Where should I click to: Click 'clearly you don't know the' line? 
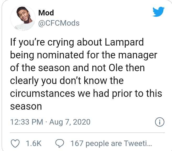pos(67,81)
